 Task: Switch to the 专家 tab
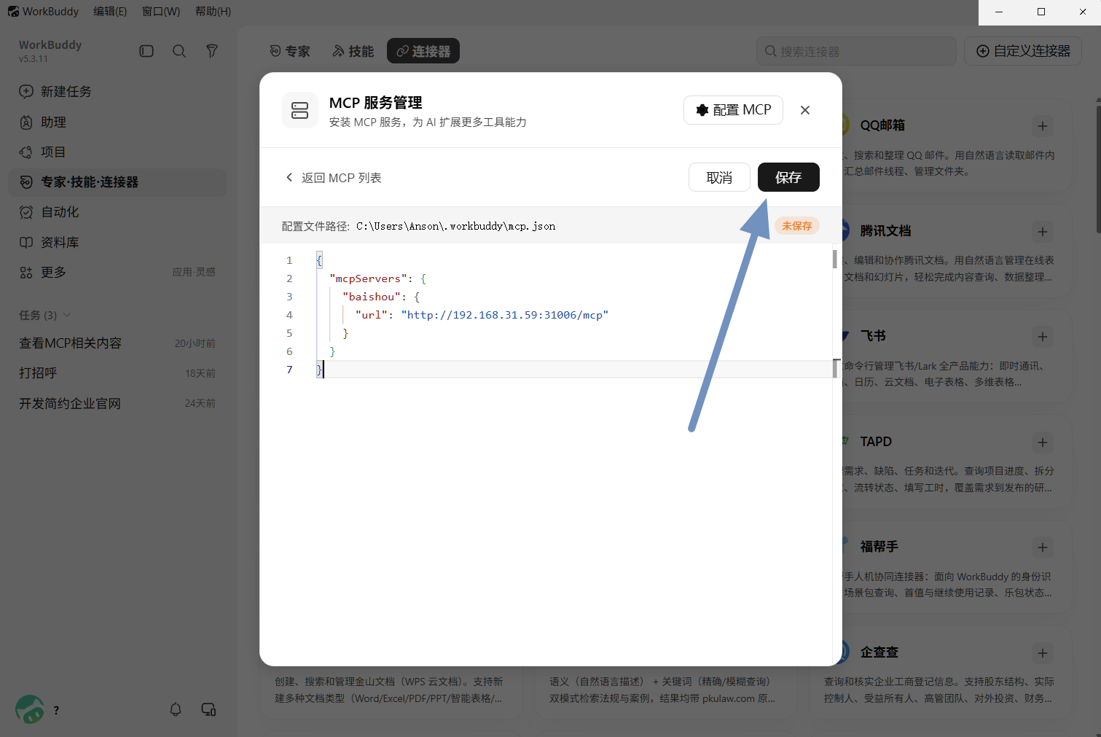click(x=290, y=51)
